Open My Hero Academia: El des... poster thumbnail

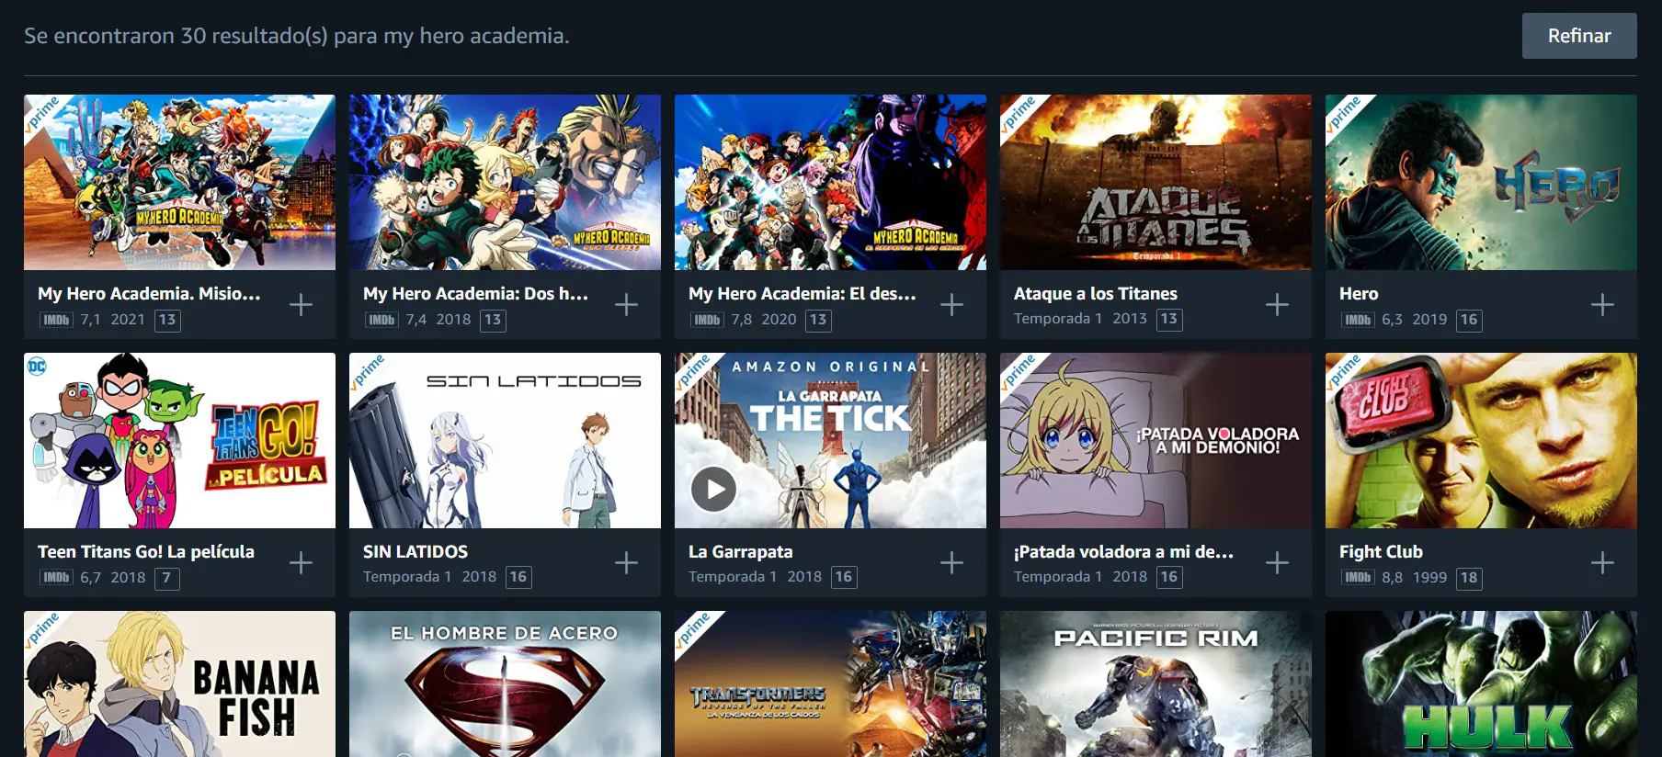click(x=830, y=182)
